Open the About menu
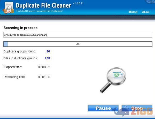The height and width of the screenshot is (119, 155). (x=146, y=12)
